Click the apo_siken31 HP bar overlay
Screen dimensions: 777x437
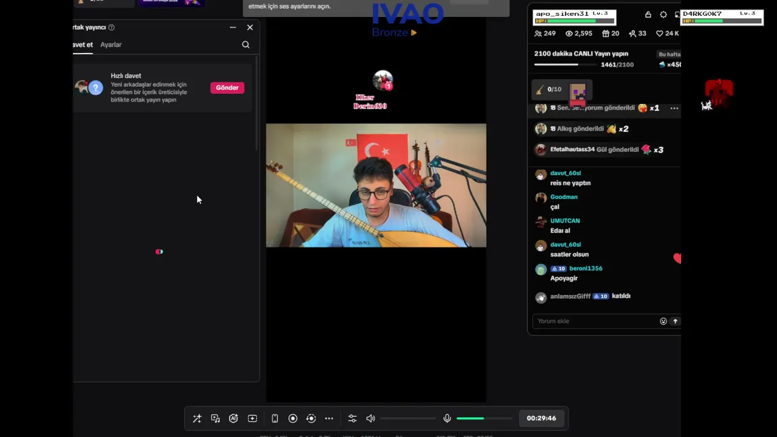574,18
